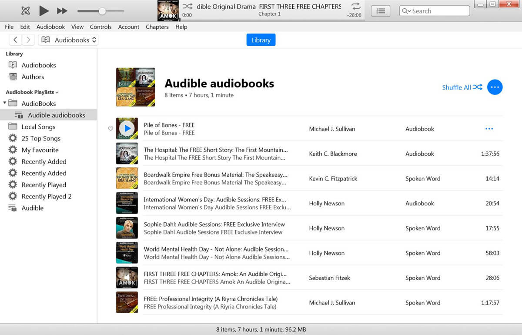This screenshot has width=522, height=335.
Task: Click the 58:03 duration value
Action: (x=492, y=253)
